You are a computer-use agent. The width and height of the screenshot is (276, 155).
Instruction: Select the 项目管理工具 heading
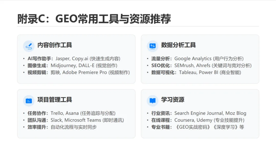point(55,100)
